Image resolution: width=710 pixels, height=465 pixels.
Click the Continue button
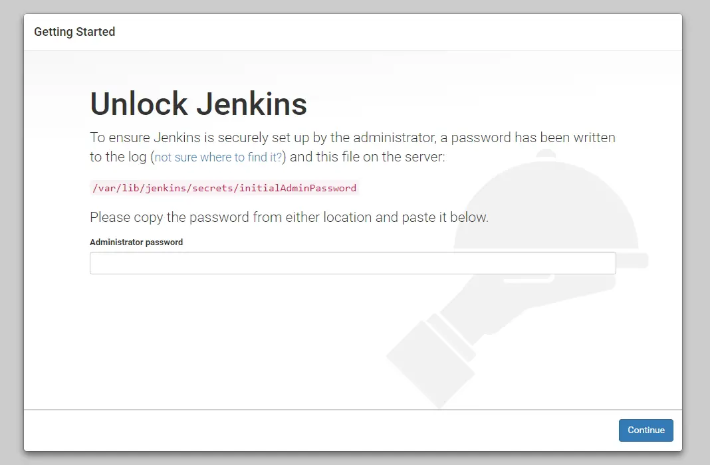point(646,430)
